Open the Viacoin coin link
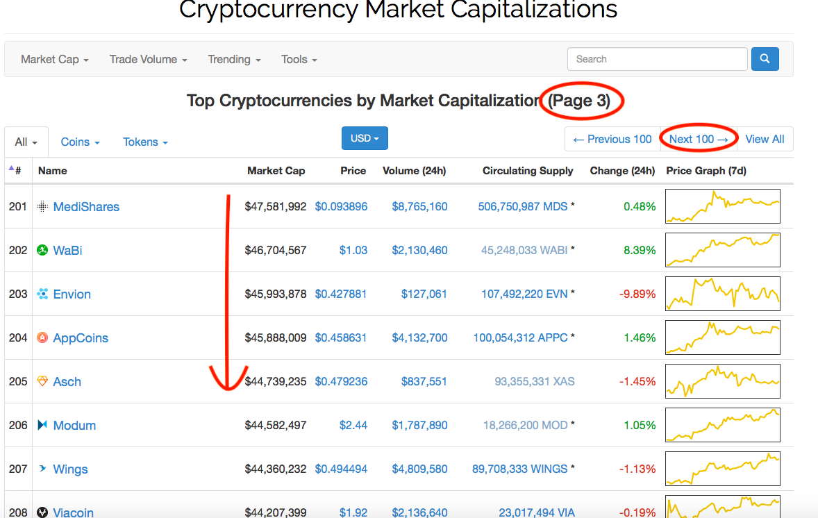818x518 pixels. (74, 512)
